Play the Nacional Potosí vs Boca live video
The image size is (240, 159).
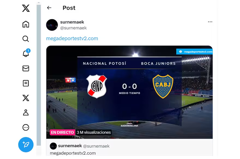[x=130, y=92]
